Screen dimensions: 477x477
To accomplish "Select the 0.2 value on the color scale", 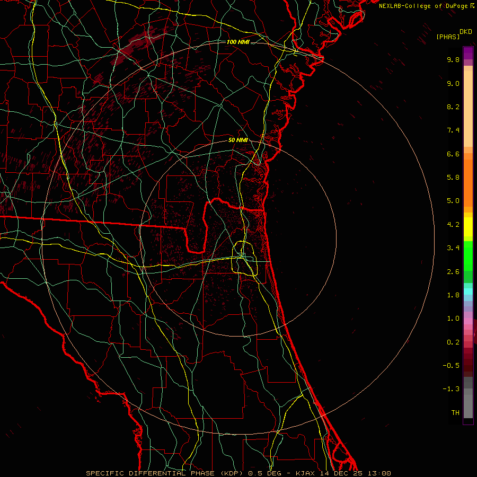I will click(453, 342).
